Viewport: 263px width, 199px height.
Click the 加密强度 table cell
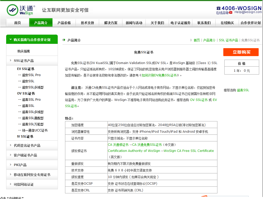pyautogui.click(x=86, y=125)
